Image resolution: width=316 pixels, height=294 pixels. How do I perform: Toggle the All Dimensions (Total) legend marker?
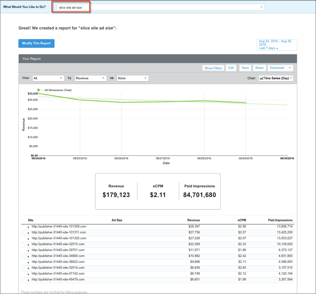[x=39, y=90]
